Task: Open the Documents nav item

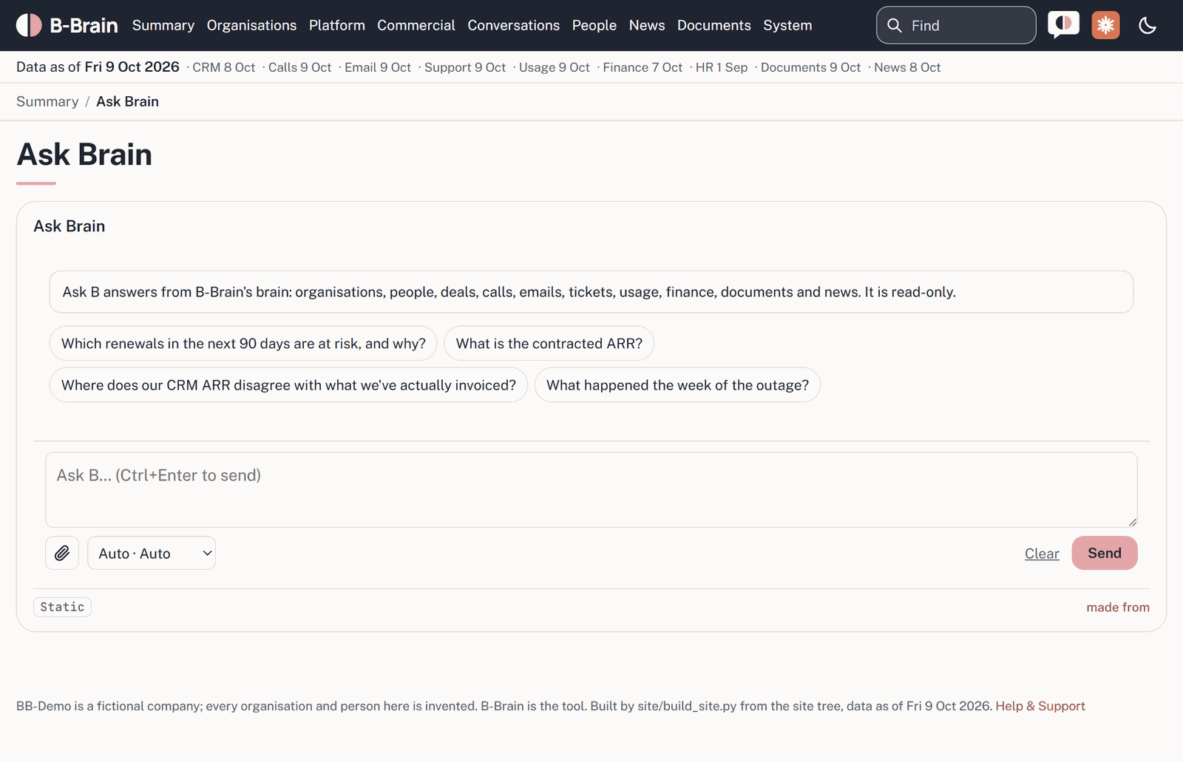Action: pos(714,25)
